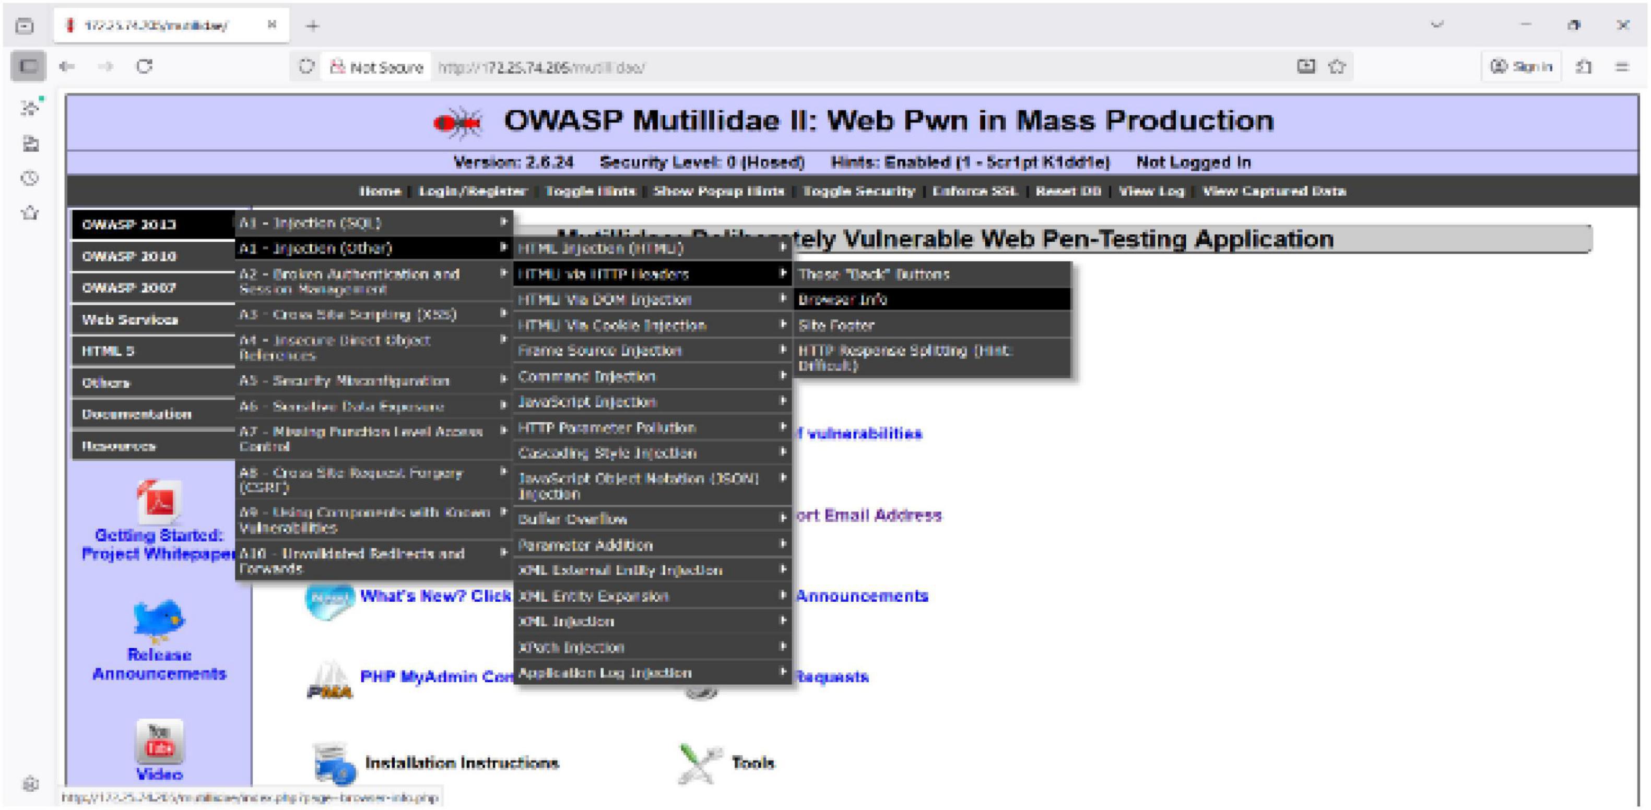The width and height of the screenshot is (1651, 810).
Task: Click the Not Secure lock icon
Action: [337, 67]
